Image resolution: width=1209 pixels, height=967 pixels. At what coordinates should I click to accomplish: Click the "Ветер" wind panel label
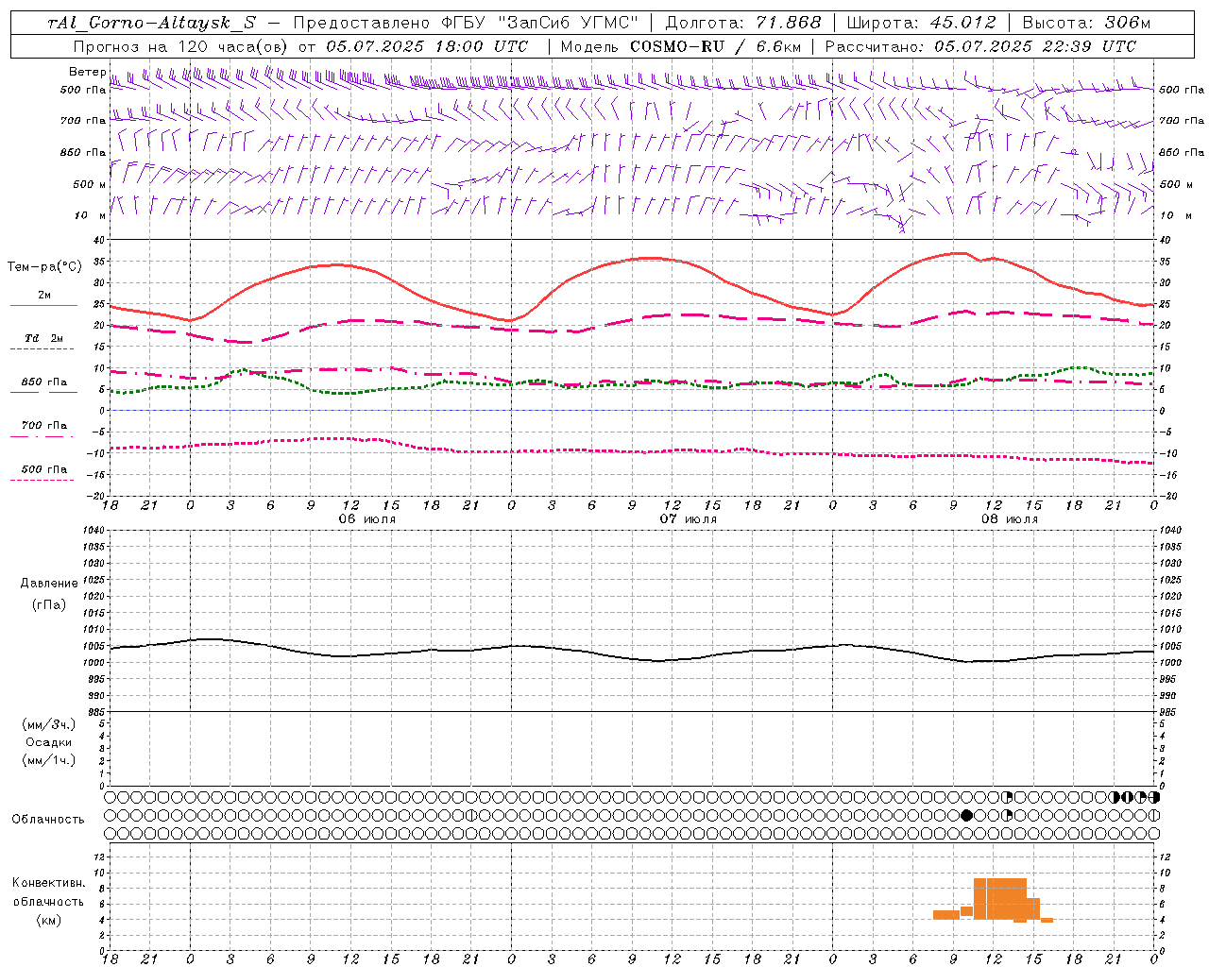coord(88,72)
